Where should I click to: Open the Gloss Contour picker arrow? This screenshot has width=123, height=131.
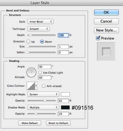36,86
